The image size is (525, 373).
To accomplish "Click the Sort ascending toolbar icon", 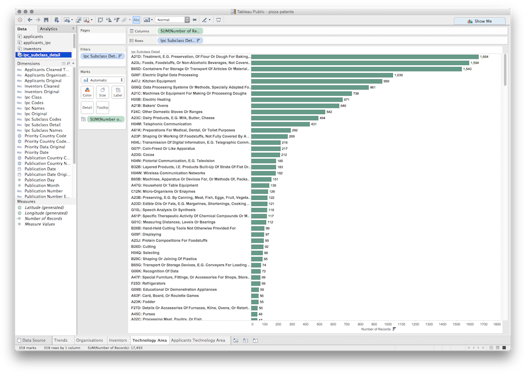I will [108, 20].
